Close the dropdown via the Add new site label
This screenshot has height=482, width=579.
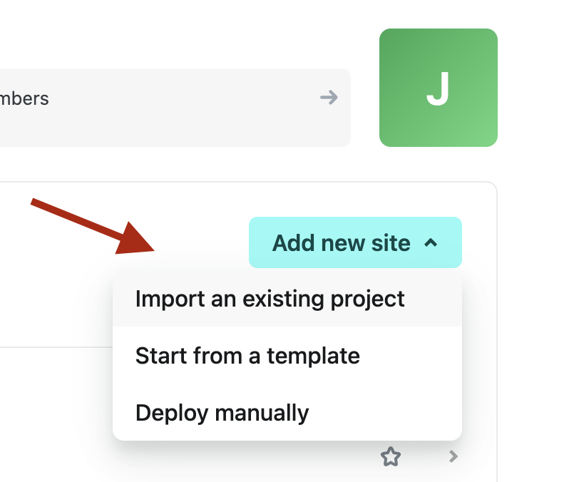341,243
